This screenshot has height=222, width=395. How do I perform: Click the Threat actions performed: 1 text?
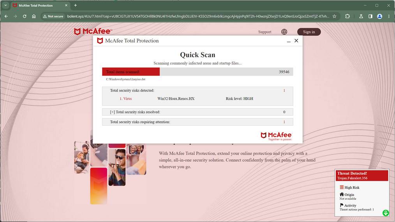(x=356, y=210)
